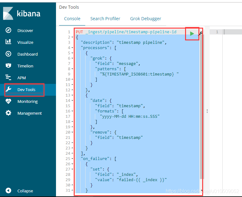
Task: Click the "on_failure" key text
Action: [x=95, y=158]
